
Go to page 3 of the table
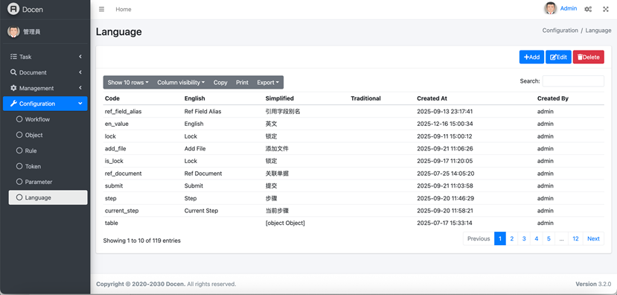(524, 238)
